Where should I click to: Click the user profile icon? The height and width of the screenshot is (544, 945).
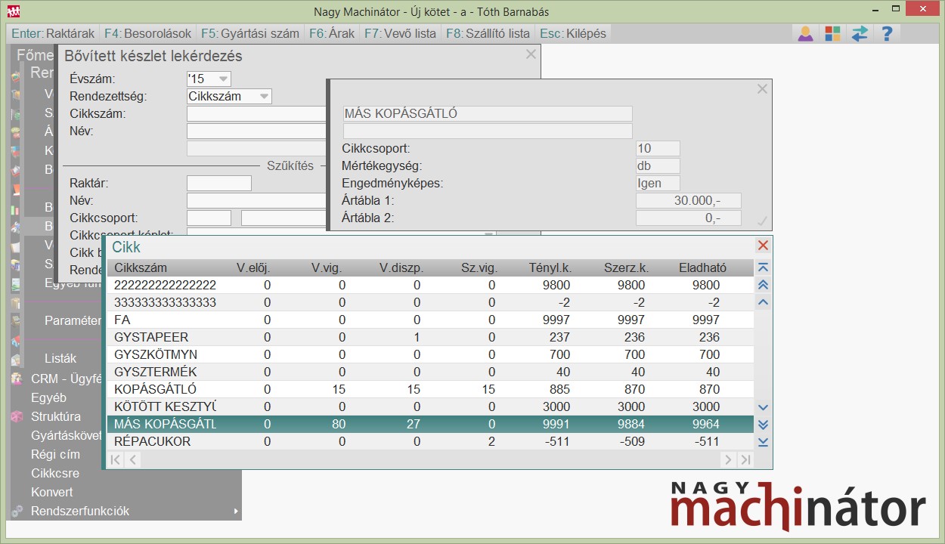point(805,33)
